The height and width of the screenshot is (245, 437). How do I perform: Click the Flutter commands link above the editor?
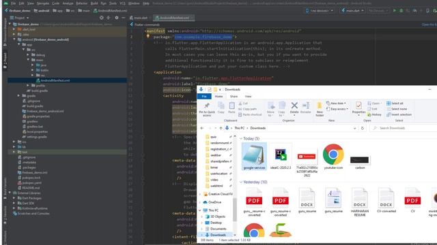tap(147, 24)
